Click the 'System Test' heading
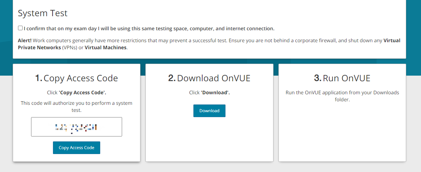The image size is (421, 172). coord(42,13)
